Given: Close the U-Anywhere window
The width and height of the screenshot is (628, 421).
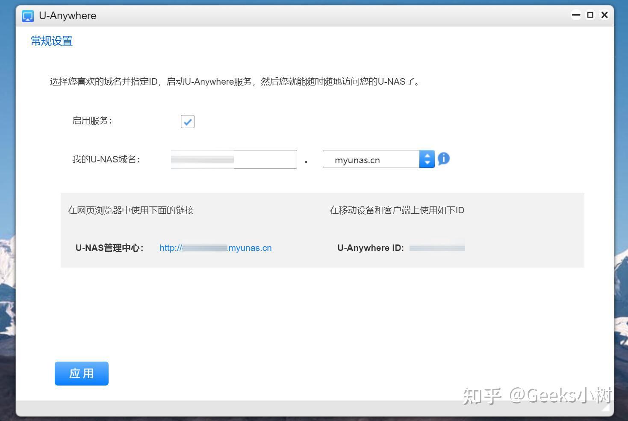Looking at the screenshot, I should coord(604,15).
